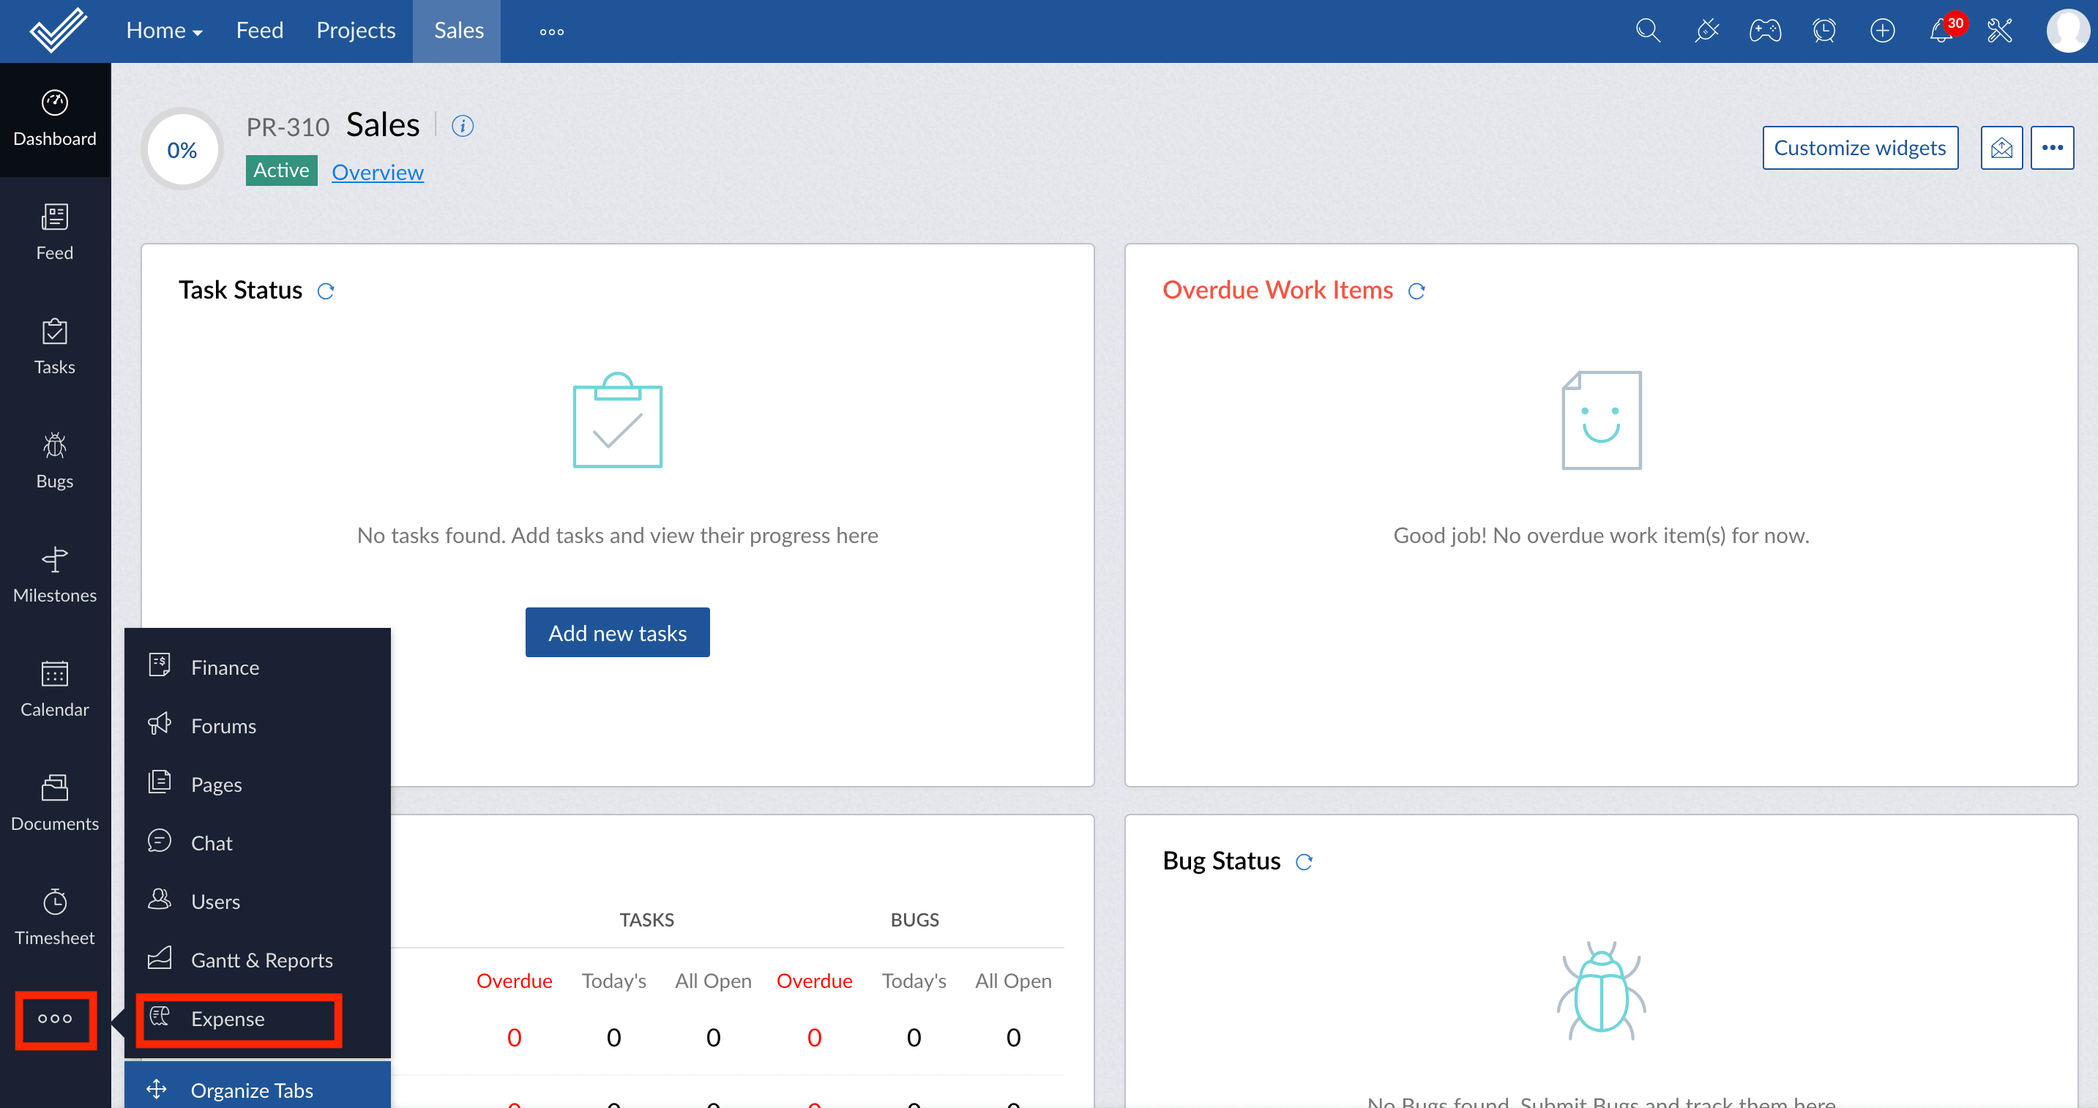Click the timer clock icon in header
2098x1108 pixels.
[x=1823, y=31]
